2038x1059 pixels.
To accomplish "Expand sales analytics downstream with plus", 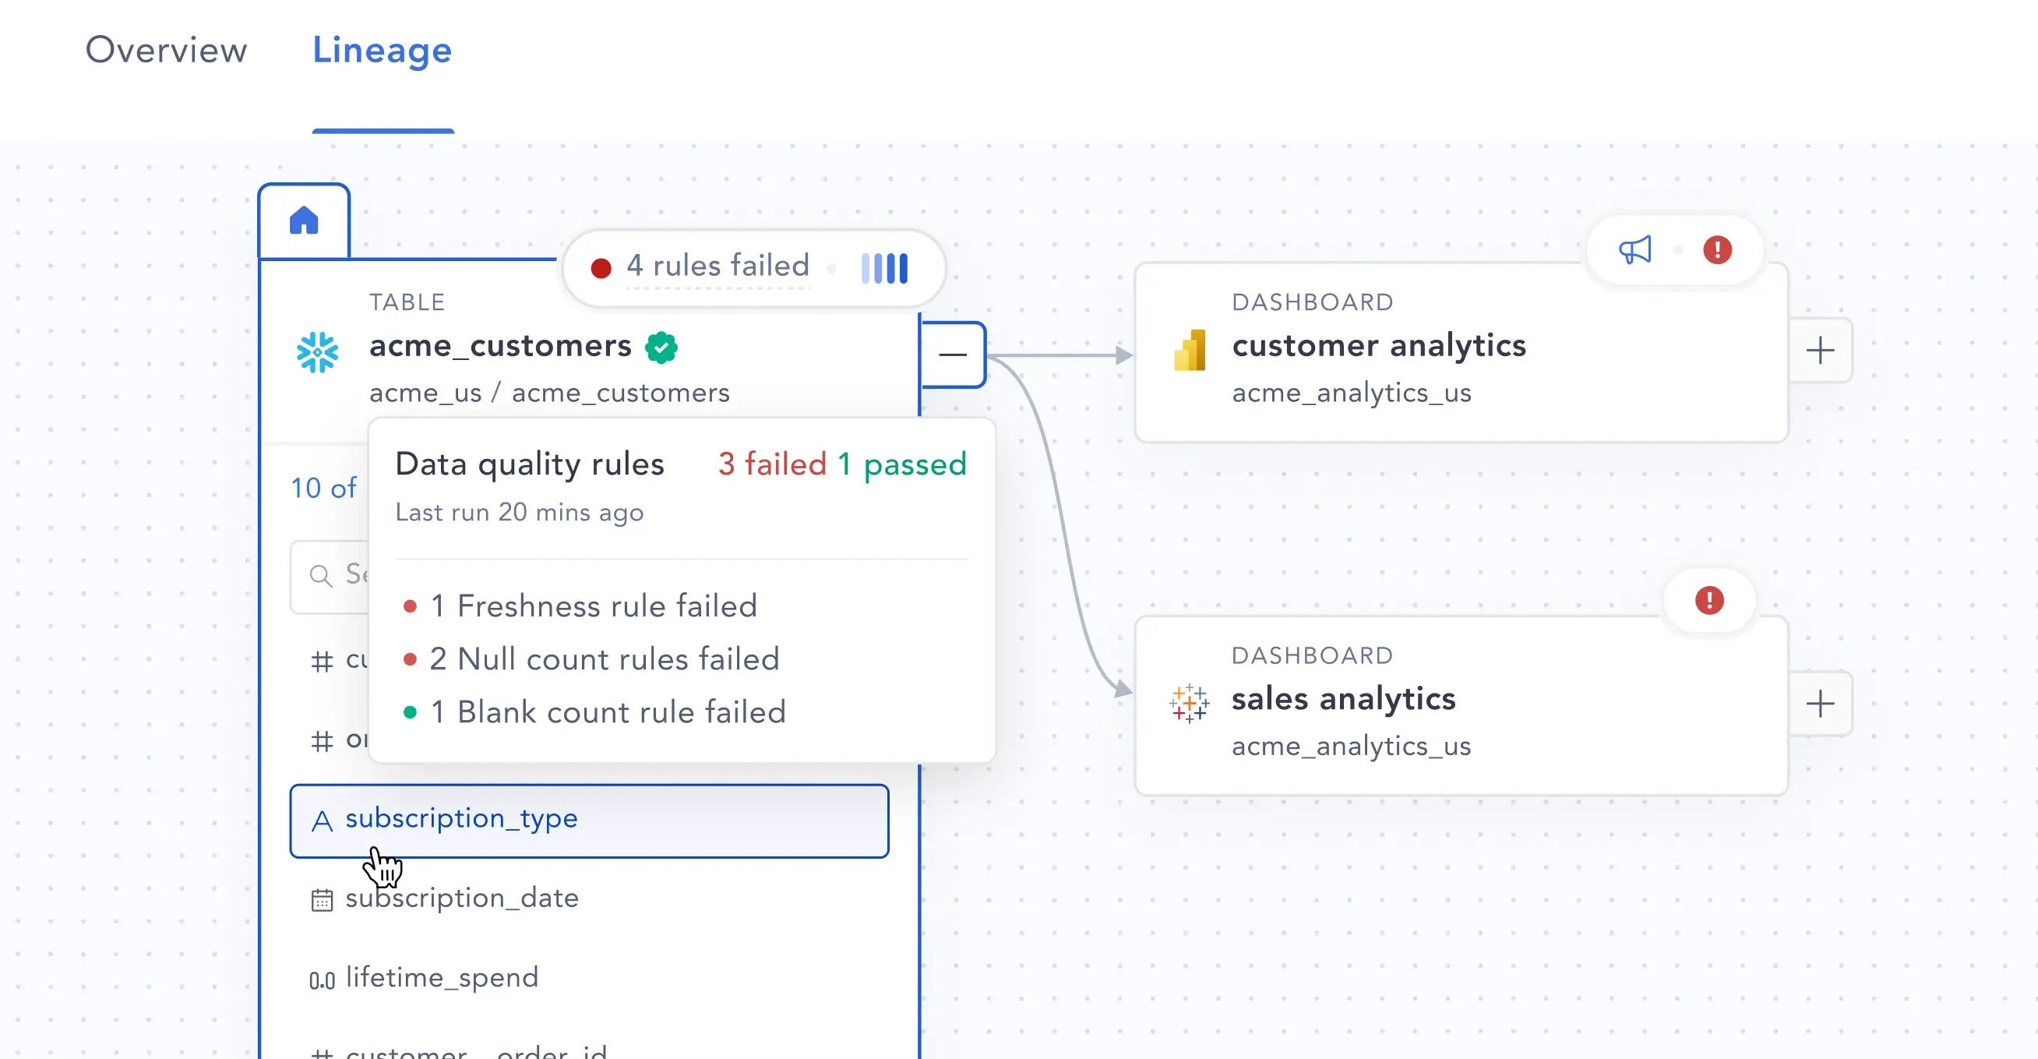I will (1820, 703).
